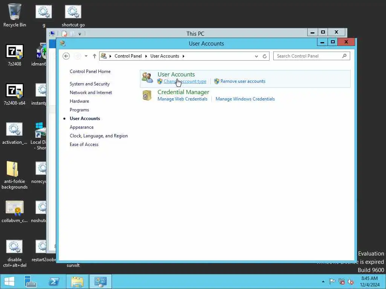Open Server Manager from taskbar

[31, 281]
